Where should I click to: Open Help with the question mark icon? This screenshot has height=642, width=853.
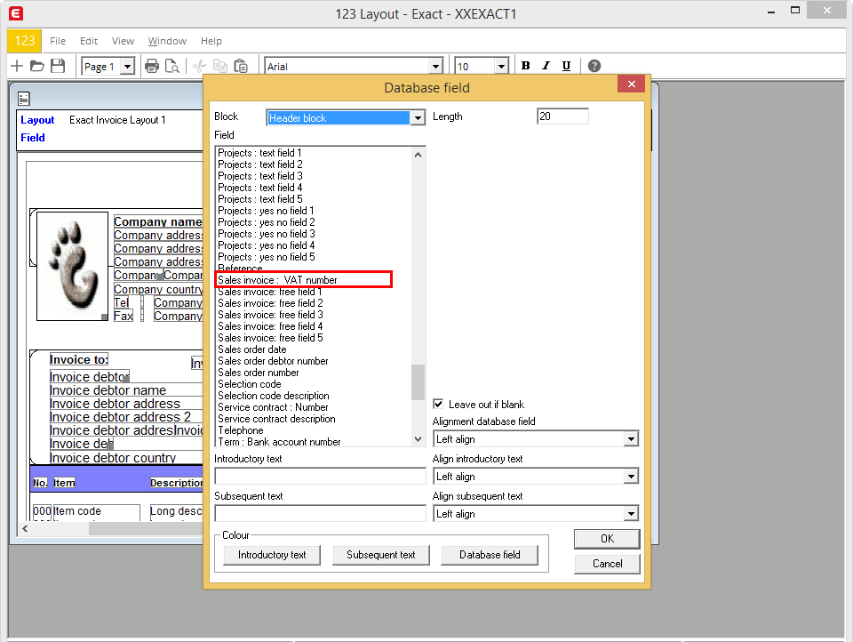click(594, 66)
